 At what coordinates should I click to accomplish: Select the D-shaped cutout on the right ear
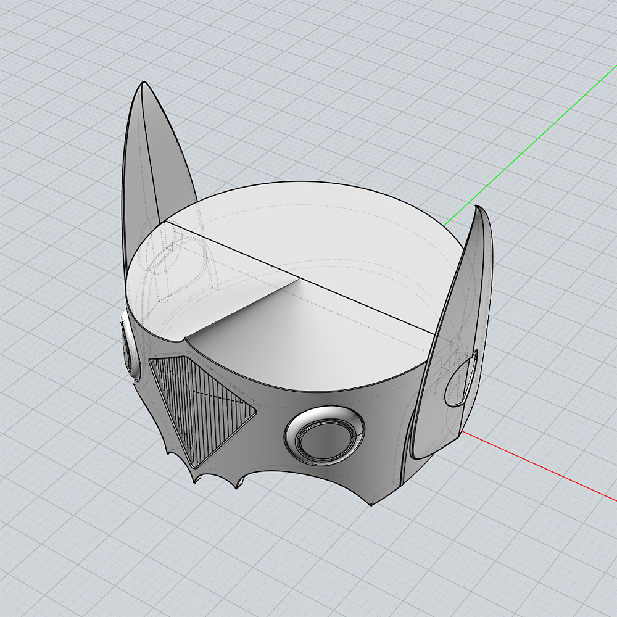coord(460,378)
